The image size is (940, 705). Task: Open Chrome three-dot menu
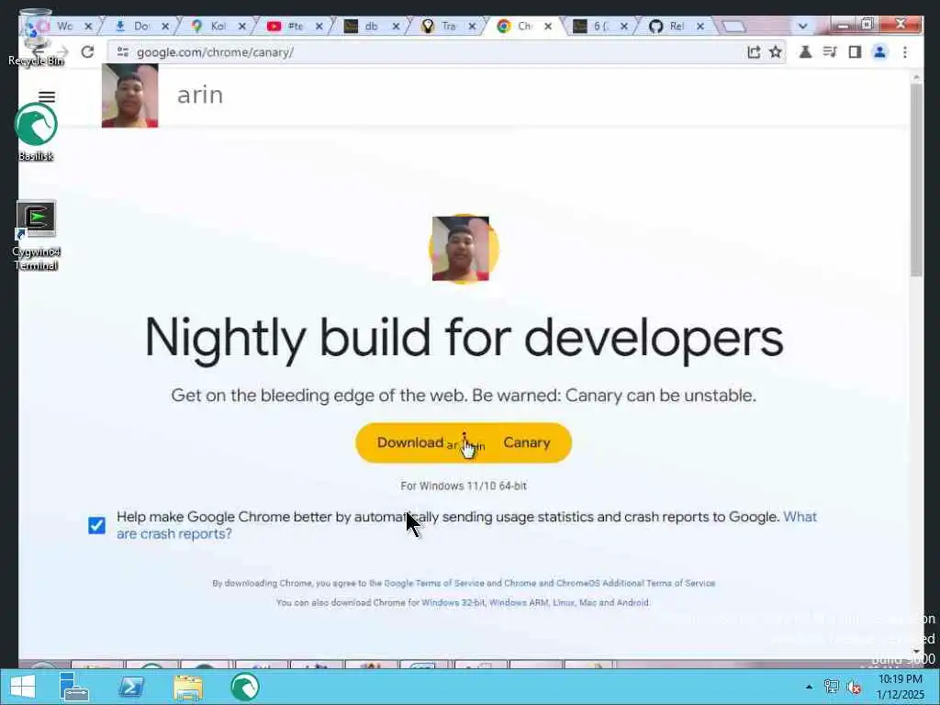[x=904, y=52]
